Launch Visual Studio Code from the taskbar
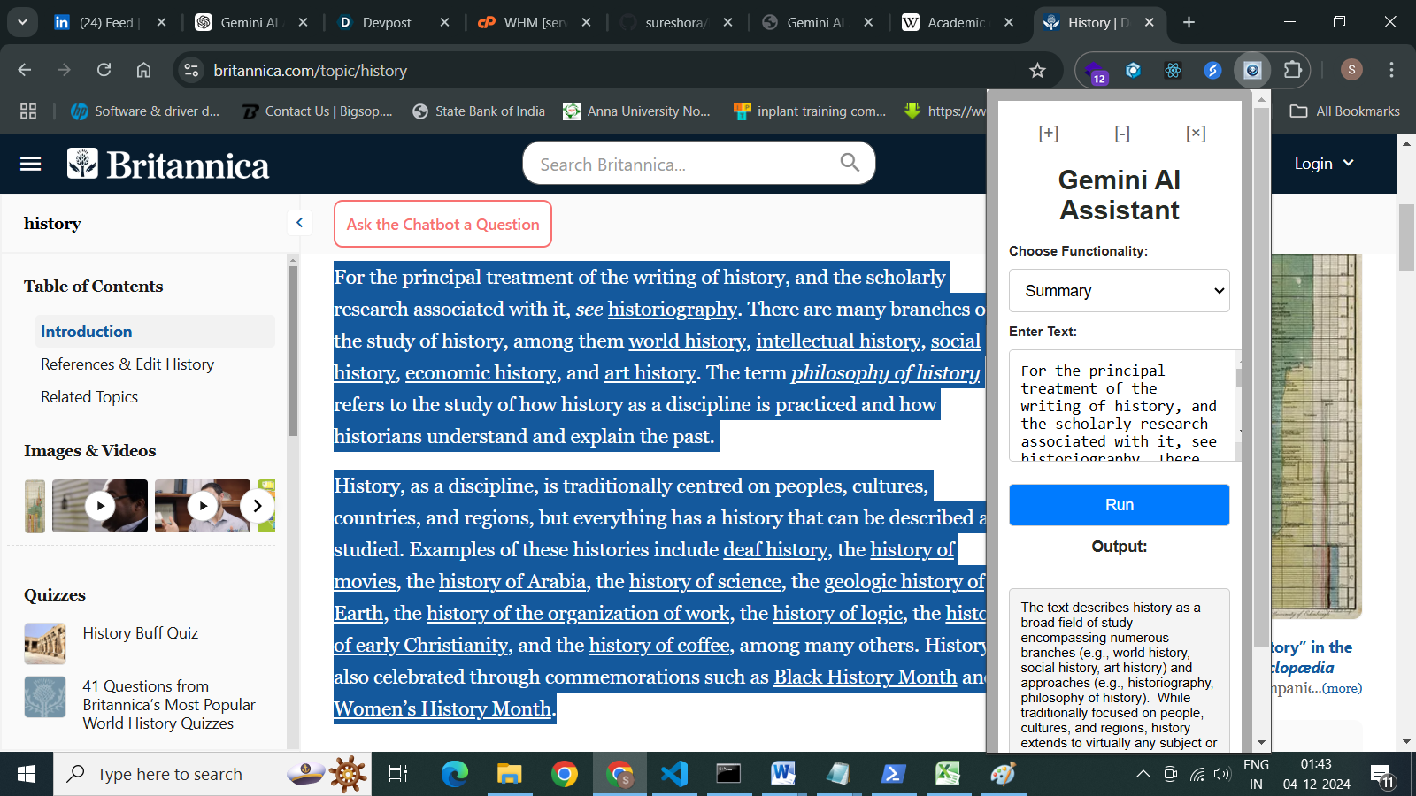 coord(674,774)
